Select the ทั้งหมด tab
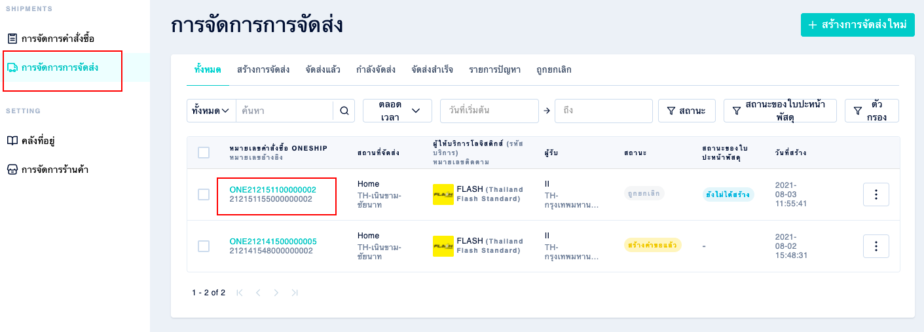This screenshot has height=332, width=924. (x=208, y=69)
